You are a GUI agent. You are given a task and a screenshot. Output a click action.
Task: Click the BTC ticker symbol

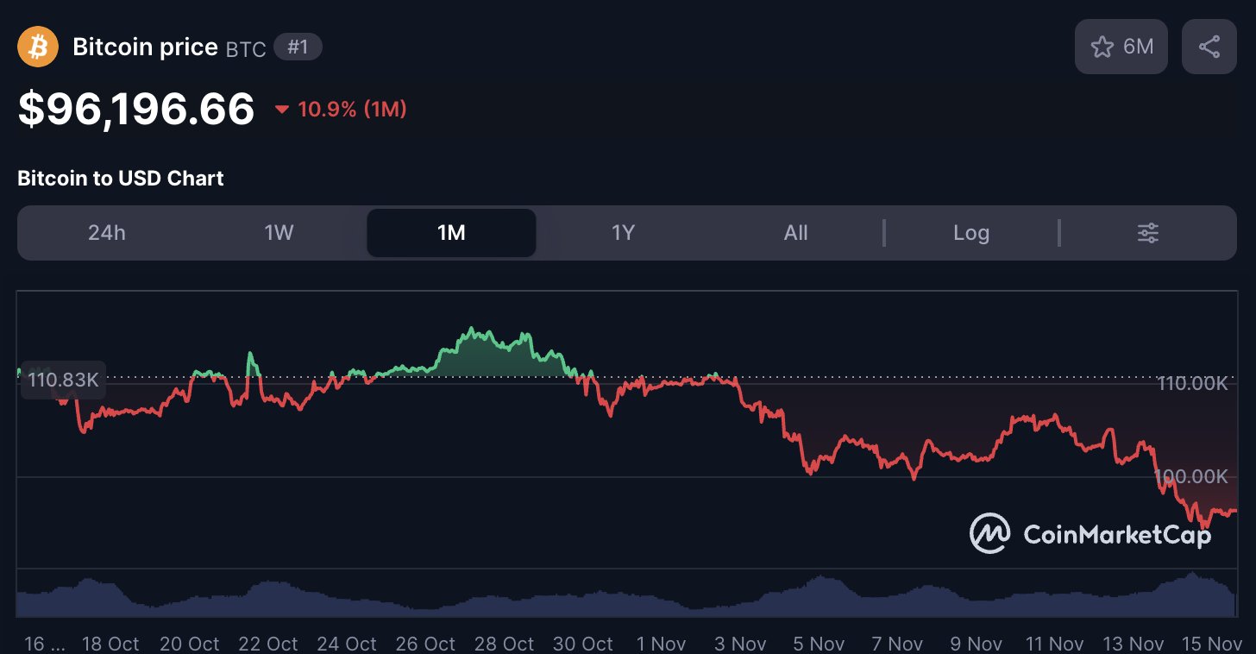246,48
